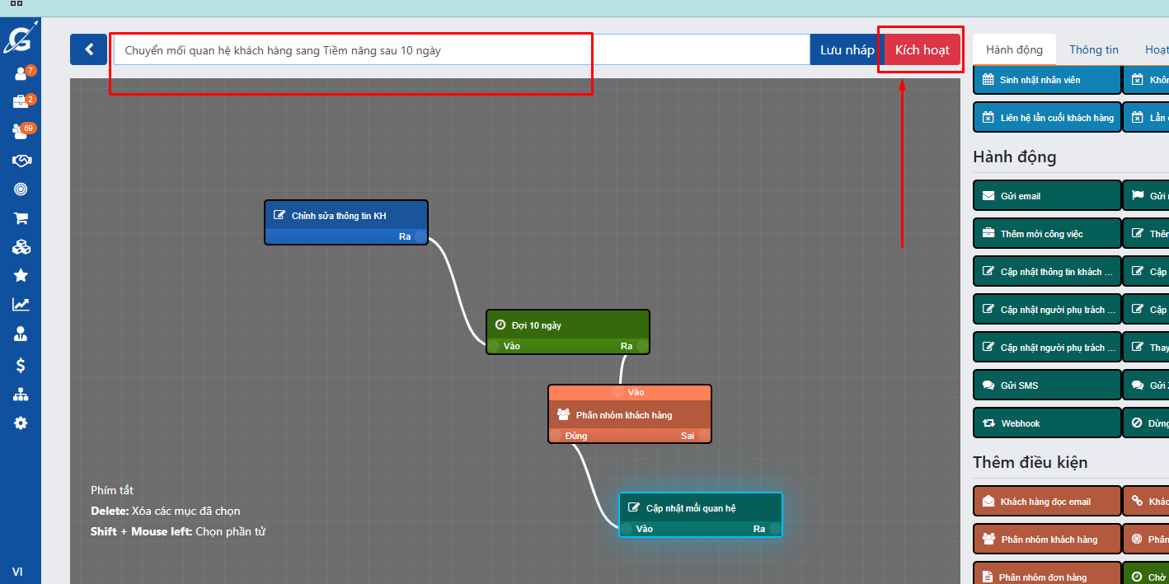Choose the Webhook action block
Image resolution: width=1169 pixels, height=584 pixels.
pyautogui.click(x=1047, y=423)
